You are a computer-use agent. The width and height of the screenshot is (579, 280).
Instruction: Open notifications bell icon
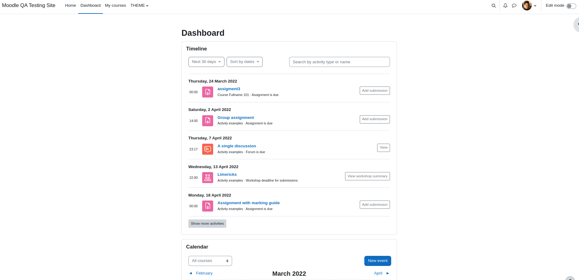click(505, 6)
